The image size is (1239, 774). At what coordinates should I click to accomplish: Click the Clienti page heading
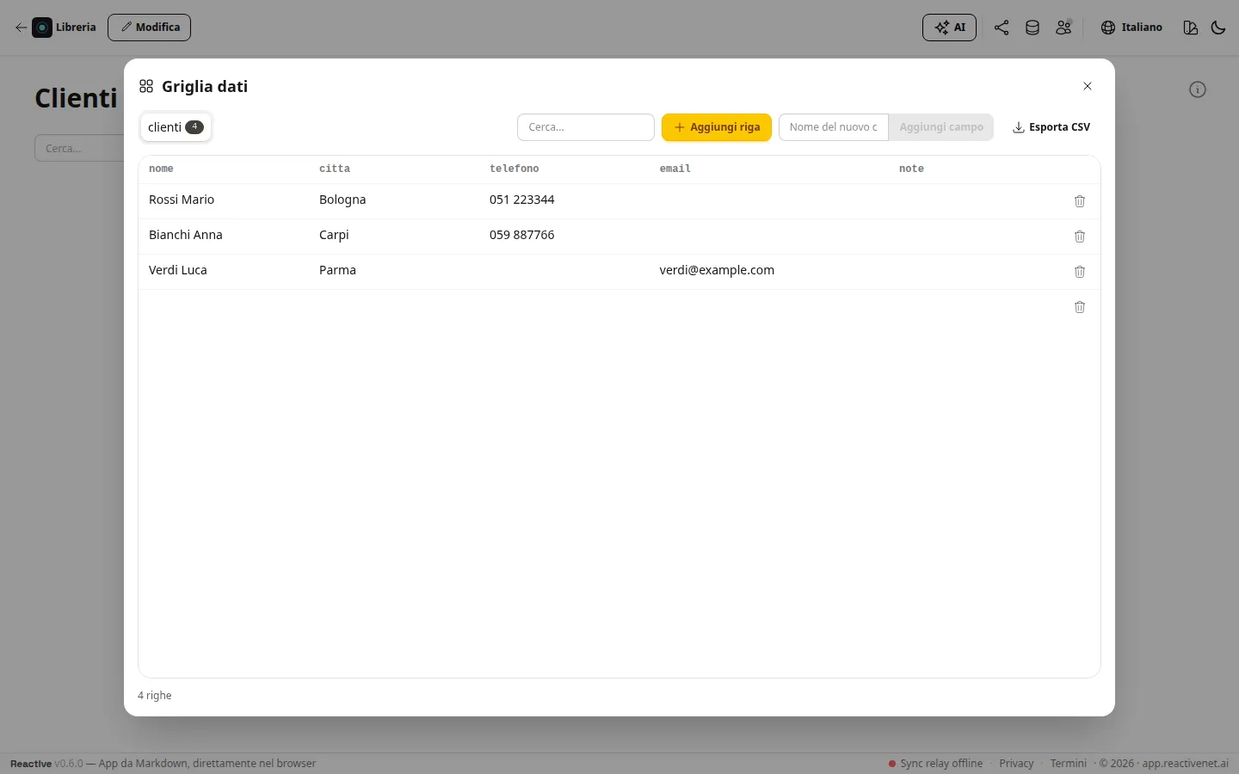pyautogui.click(x=76, y=98)
